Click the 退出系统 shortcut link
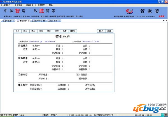Viewport: 168px width, 117px height. click(79, 16)
